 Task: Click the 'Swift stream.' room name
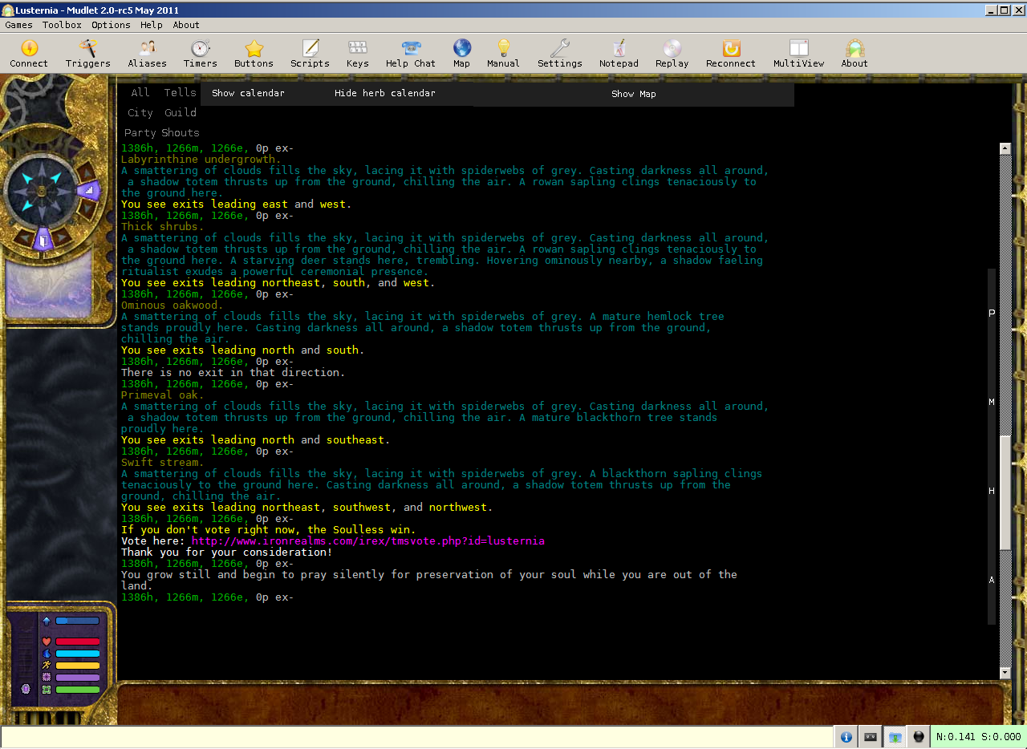[x=163, y=463]
